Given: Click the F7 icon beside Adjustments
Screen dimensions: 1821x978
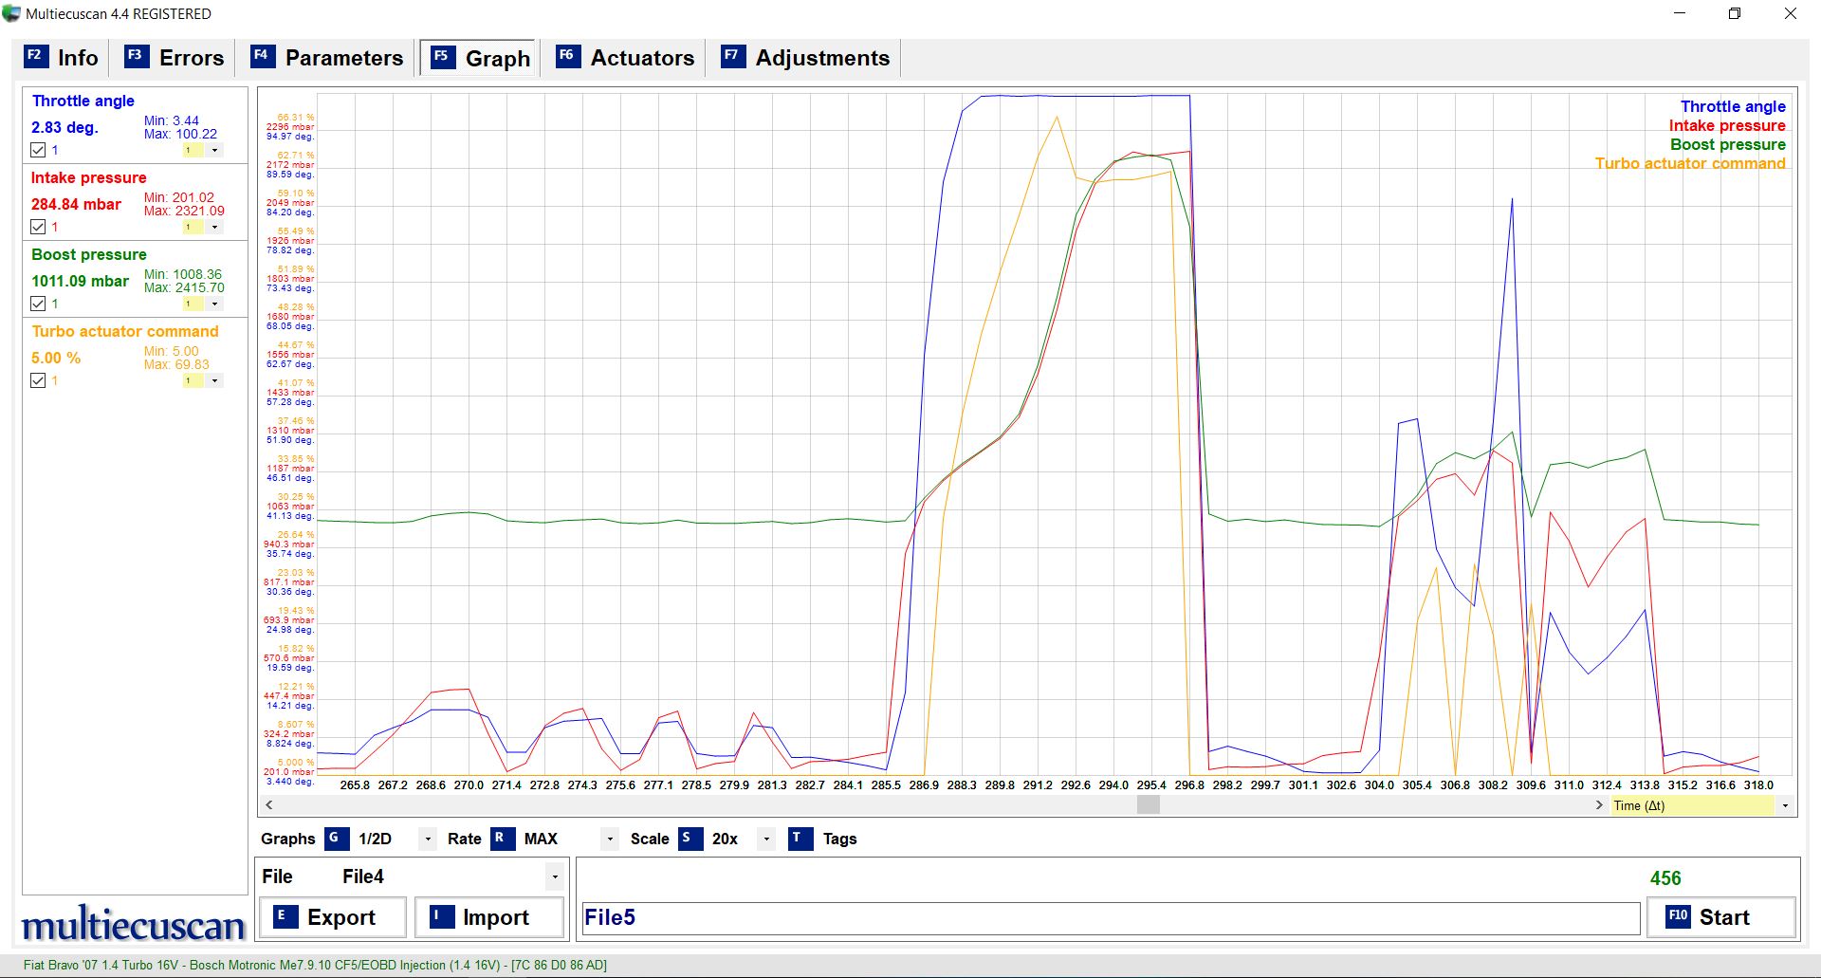Looking at the screenshot, I should pos(732,56).
